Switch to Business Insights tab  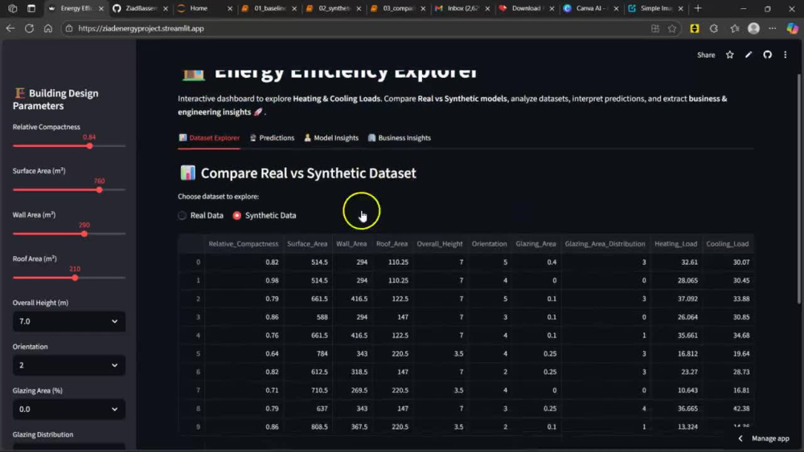coord(400,138)
